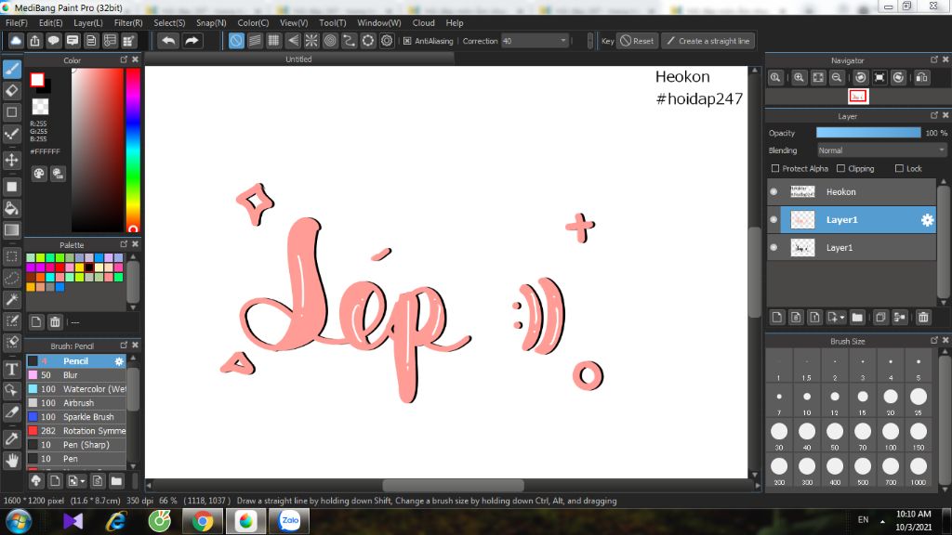Open the Window menu

379,22
